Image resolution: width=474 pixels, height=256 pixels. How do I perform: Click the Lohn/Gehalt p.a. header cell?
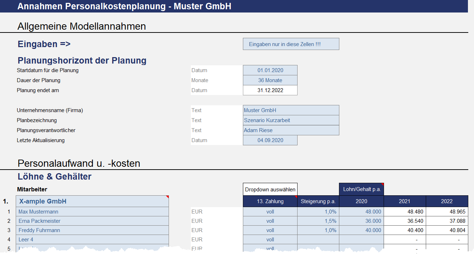coord(361,189)
